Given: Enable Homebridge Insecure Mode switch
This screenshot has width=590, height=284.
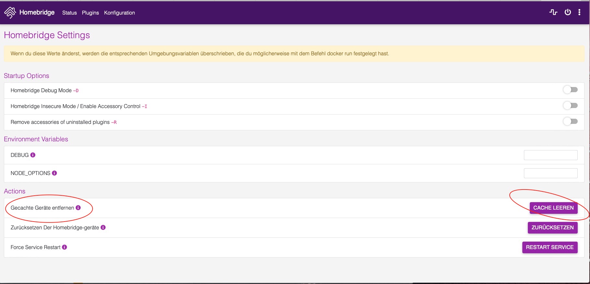Looking at the screenshot, I should coord(570,105).
